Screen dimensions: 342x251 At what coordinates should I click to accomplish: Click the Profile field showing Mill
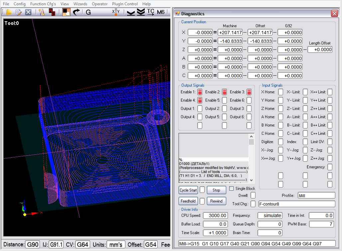coord(316,196)
